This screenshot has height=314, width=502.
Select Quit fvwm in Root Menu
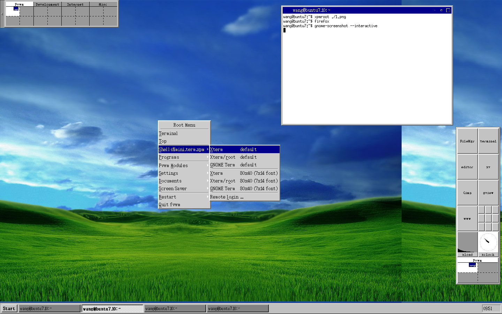184,204
